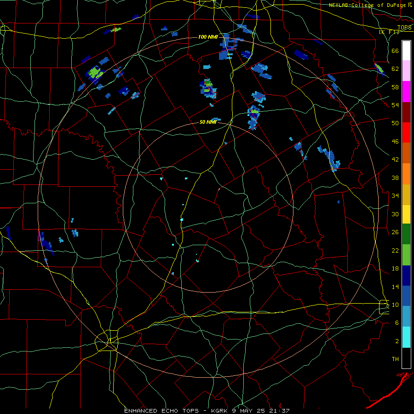
Task: Select the '6' legend value
Action: (397, 322)
